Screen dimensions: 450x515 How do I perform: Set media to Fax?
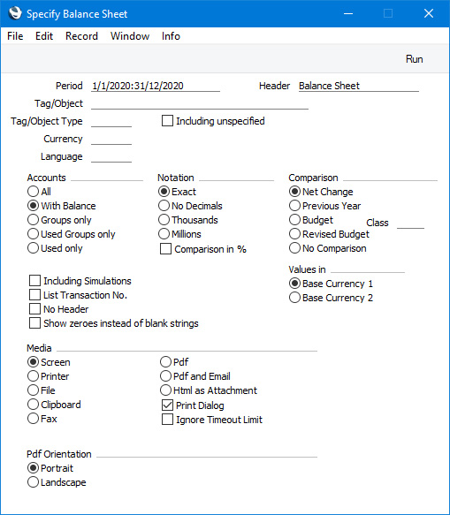pyautogui.click(x=34, y=419)
